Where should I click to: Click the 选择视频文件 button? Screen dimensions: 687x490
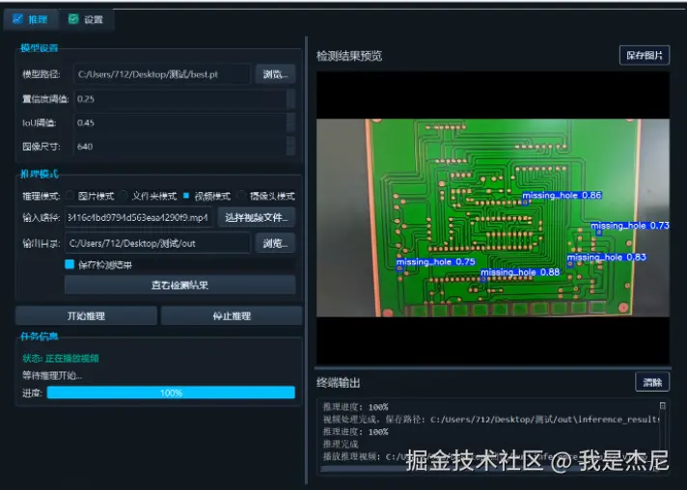click(x=257, y=217)
